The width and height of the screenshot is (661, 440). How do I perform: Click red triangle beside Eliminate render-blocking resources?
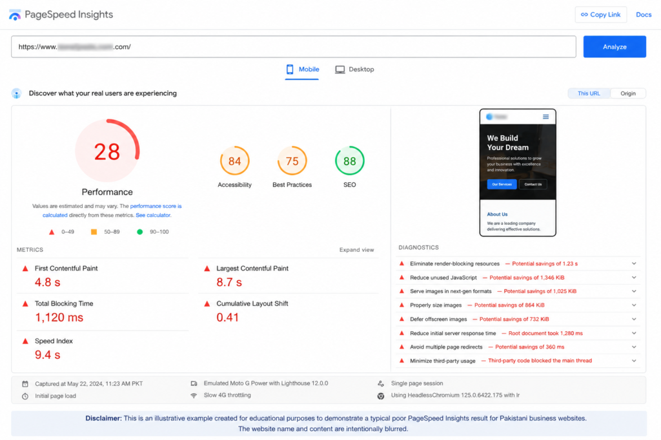pyautogui.click(x=402, y=263)
